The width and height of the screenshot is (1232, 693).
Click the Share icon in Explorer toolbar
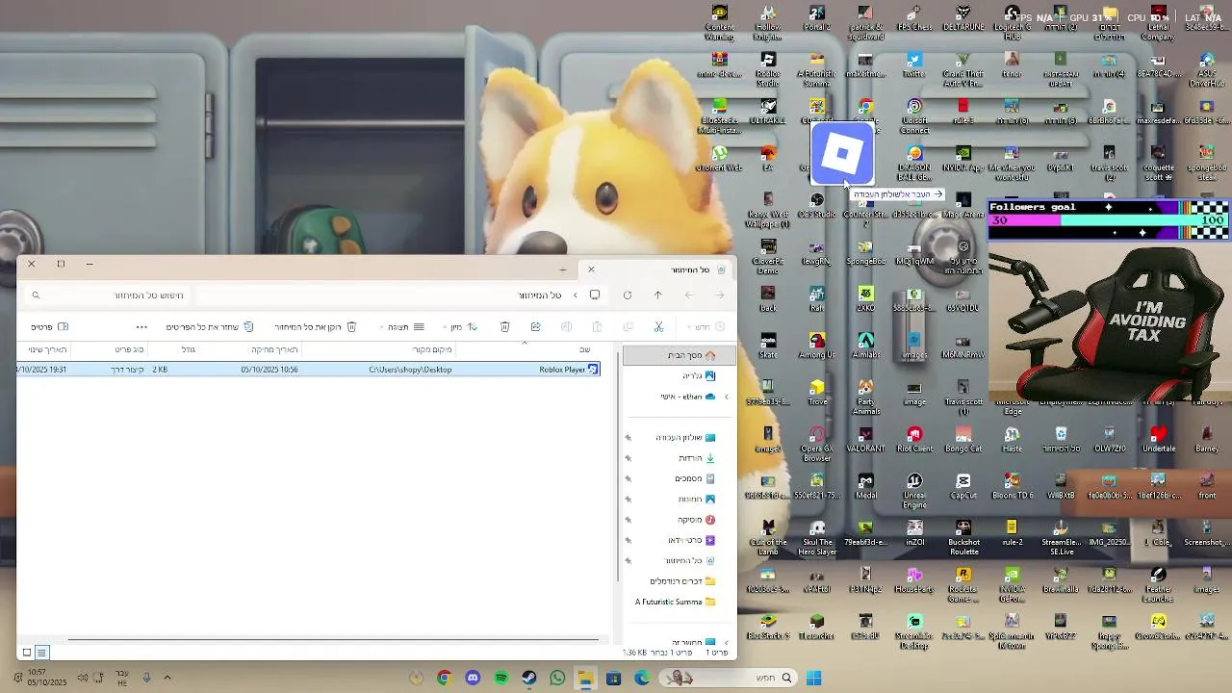535,327
